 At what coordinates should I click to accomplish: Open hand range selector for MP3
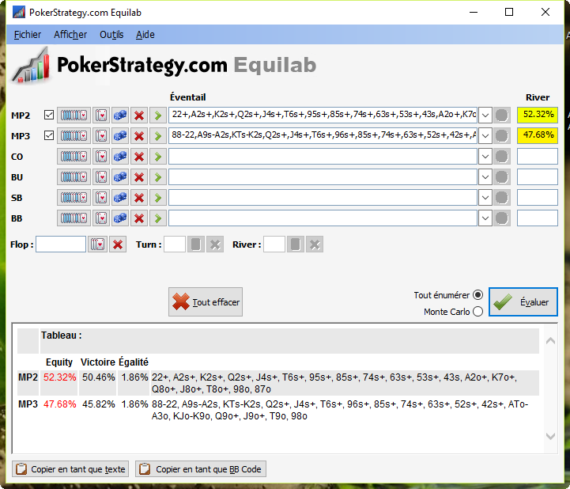(x=74, y=136)
